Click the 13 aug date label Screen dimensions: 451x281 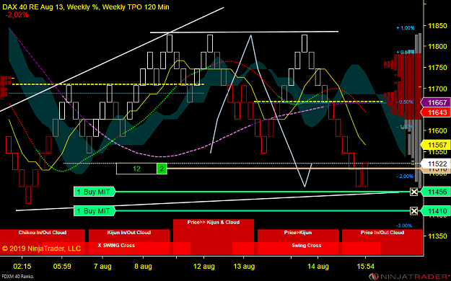click(244, 267)
